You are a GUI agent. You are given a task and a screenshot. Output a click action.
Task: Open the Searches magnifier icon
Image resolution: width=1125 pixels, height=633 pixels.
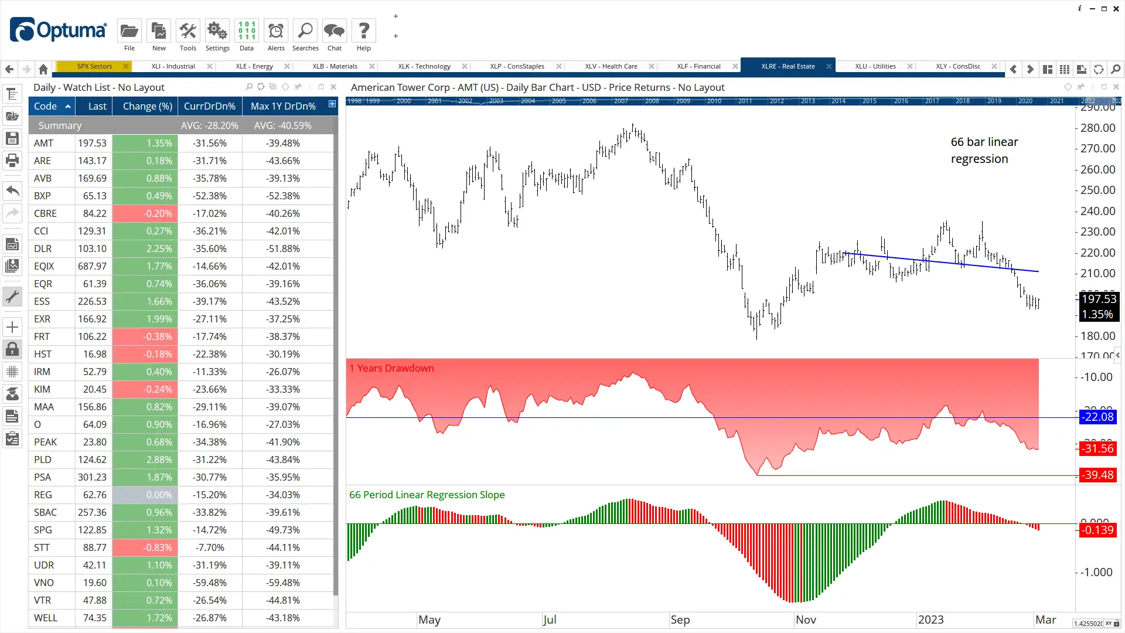pos(305,31)
